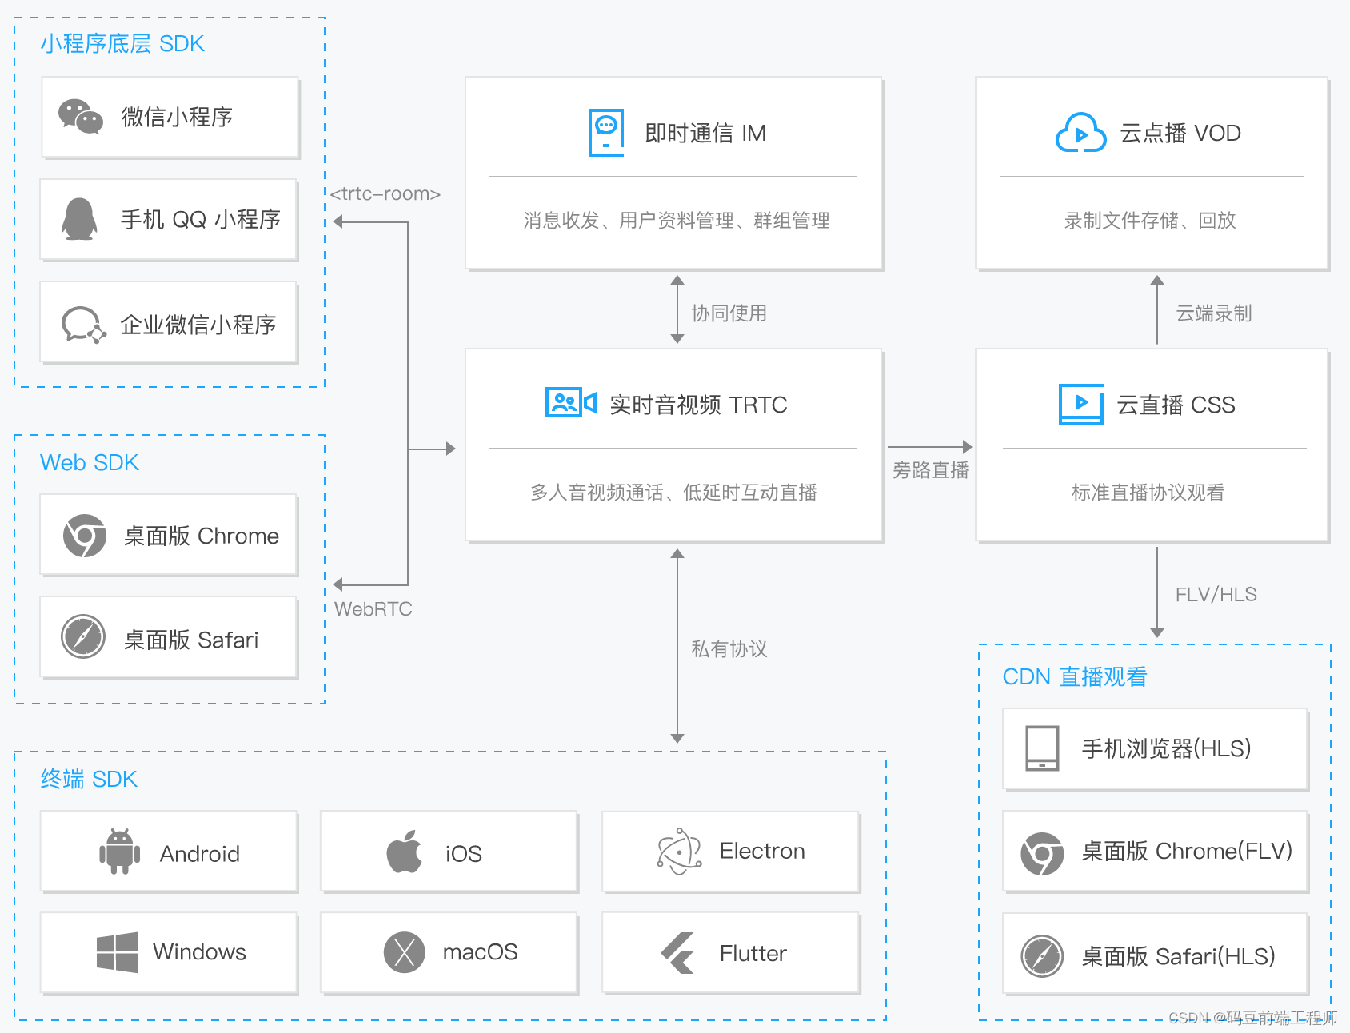Click the 实时音视频 TRTC title
Viewport: 1350px width, 1033px height.
pos(698,405)
